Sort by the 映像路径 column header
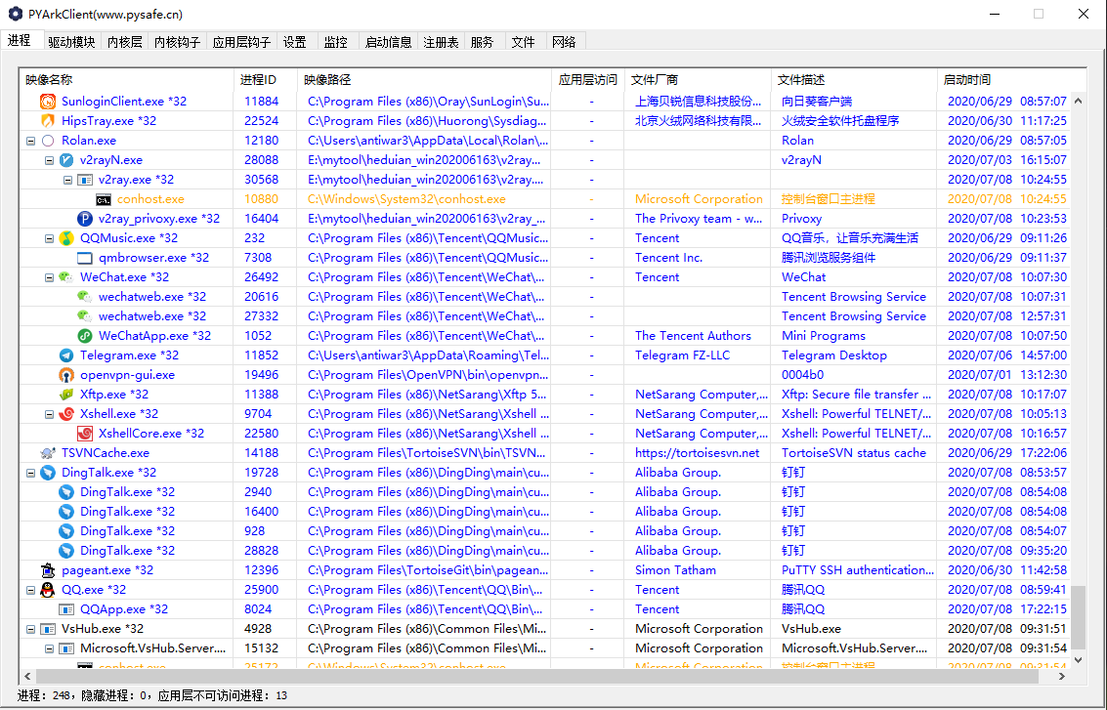This screenshot has width=1107, height=710. [424, 80]
